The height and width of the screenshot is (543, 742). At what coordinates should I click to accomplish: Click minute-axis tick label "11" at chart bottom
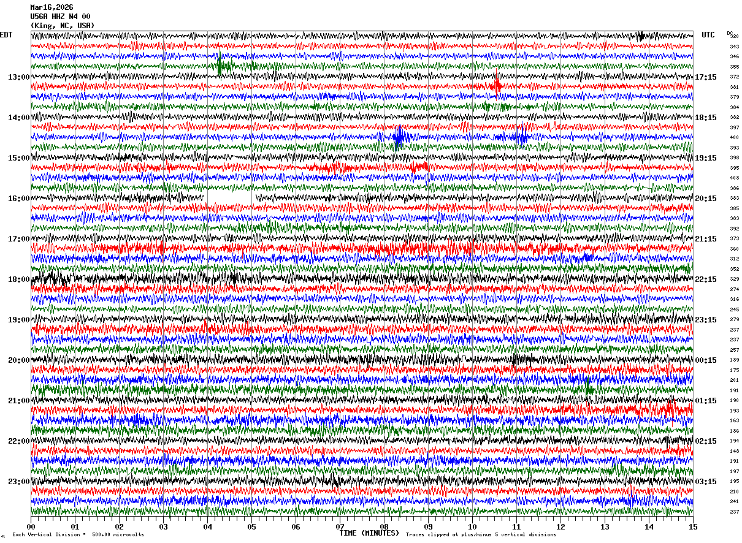point(516,526)
